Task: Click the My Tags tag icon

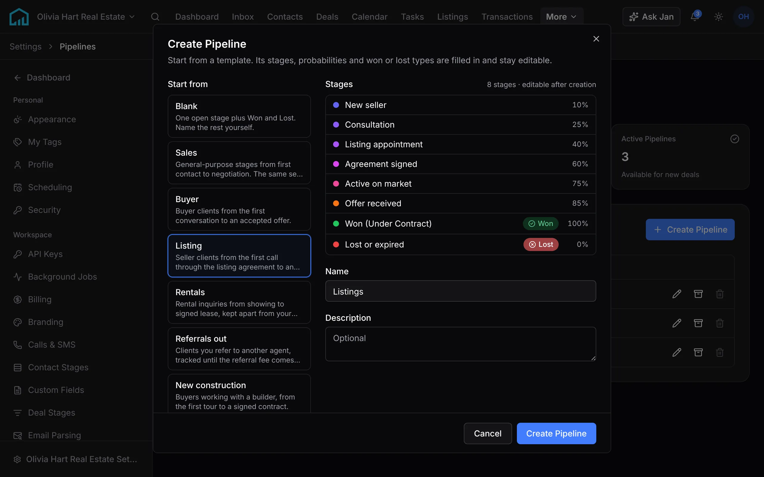Action: 18,142
